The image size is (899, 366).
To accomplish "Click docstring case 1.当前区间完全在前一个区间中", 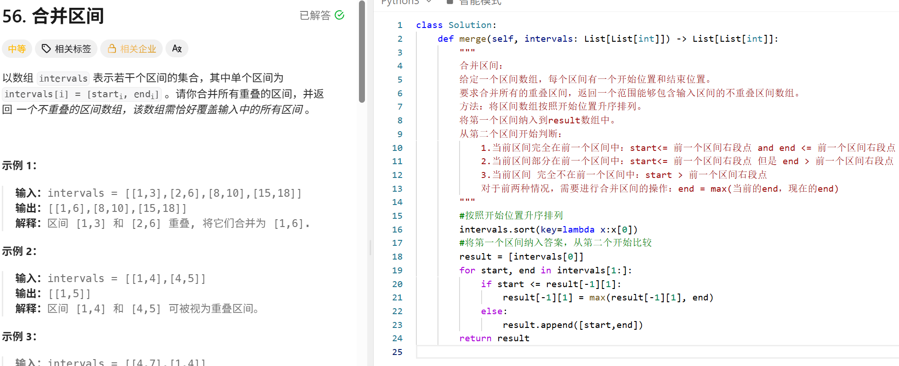I will (x=688, y=148).
